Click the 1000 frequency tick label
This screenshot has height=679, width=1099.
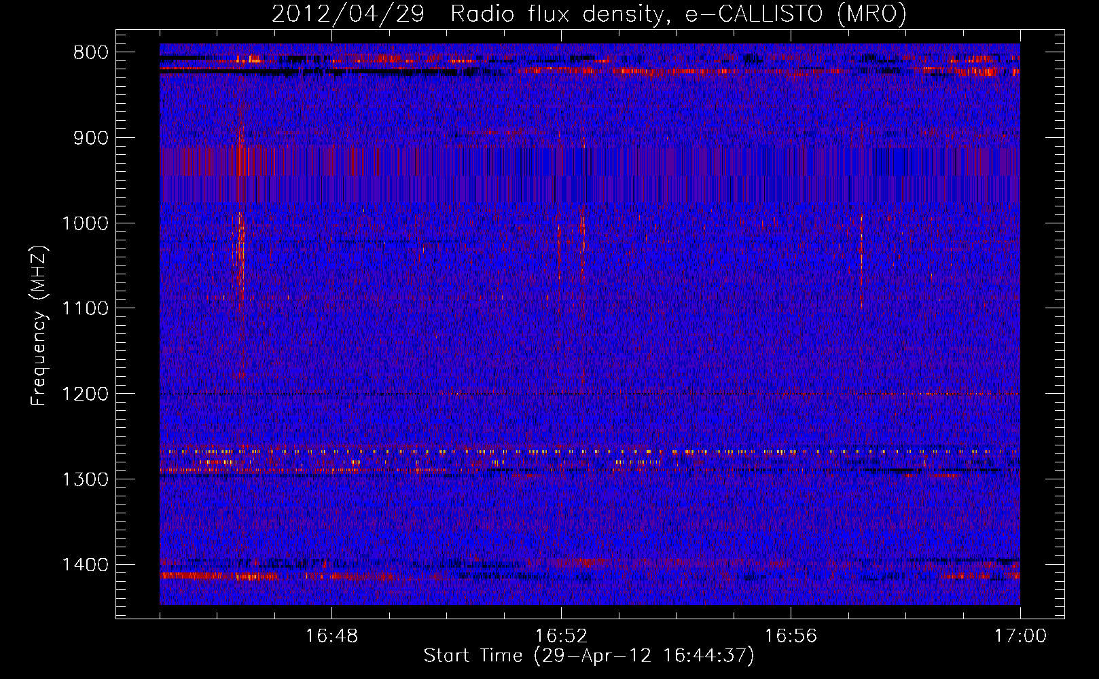click(85, 223)
